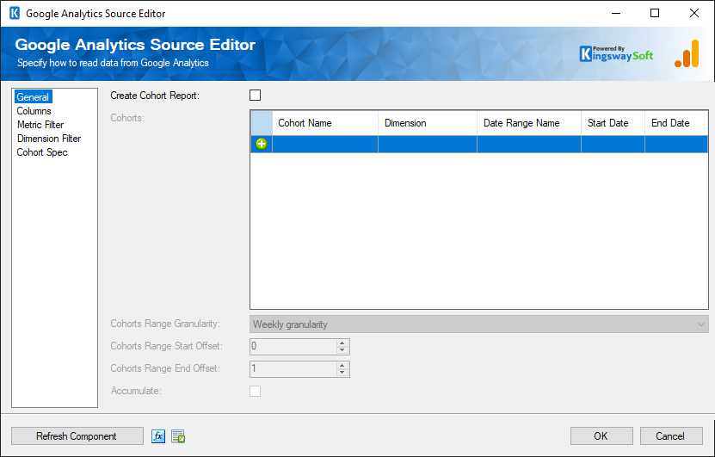
Task: Click the K app icon in title bar
Action: [15, 13]
